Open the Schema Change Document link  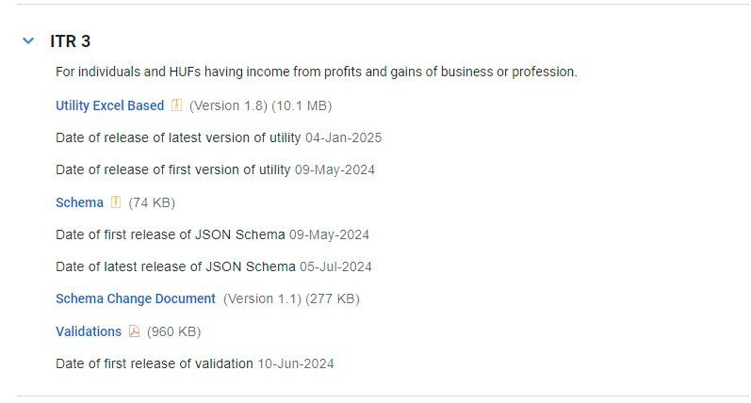coord(136,298)
